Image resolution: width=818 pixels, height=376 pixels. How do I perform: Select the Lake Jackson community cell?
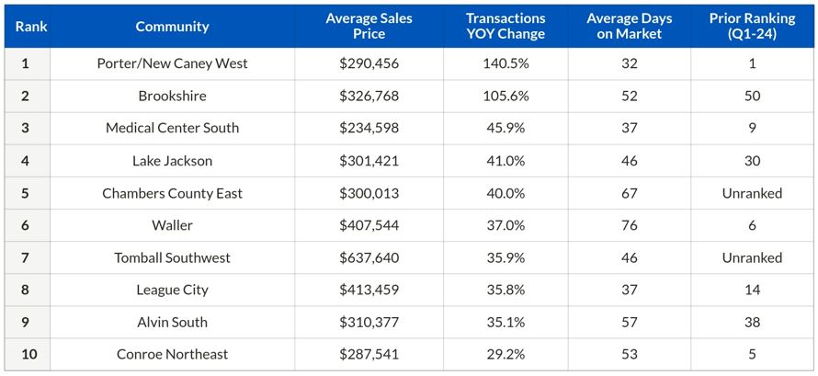point(172,161)
